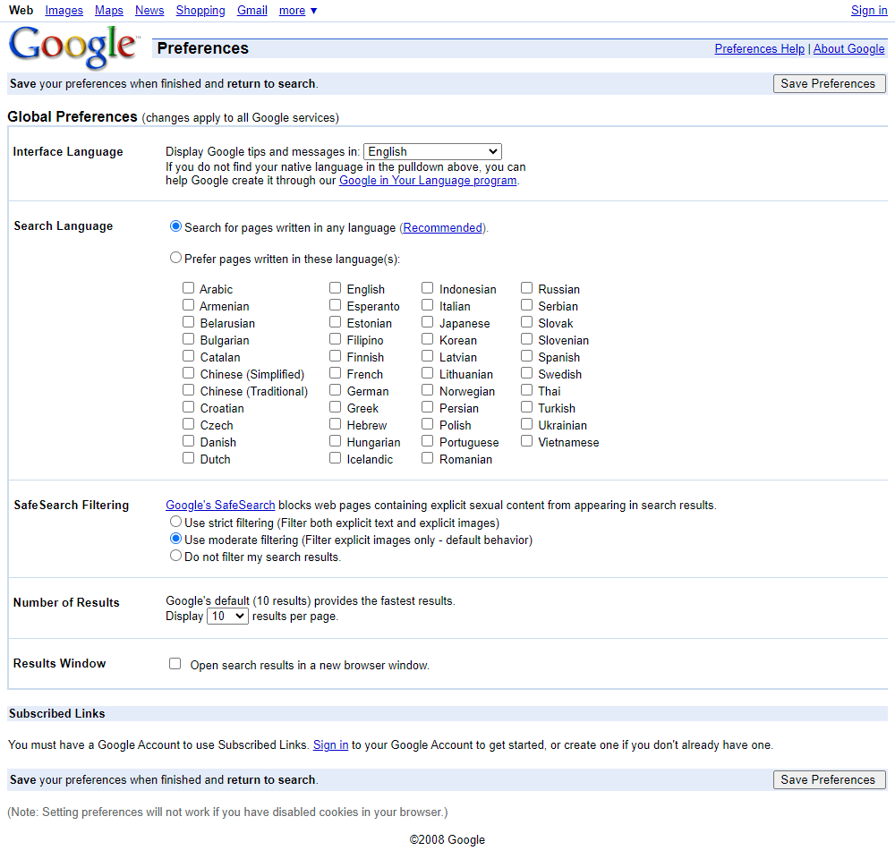
Task: Enable opening results in a new browser window
Action: coord(175,664)
